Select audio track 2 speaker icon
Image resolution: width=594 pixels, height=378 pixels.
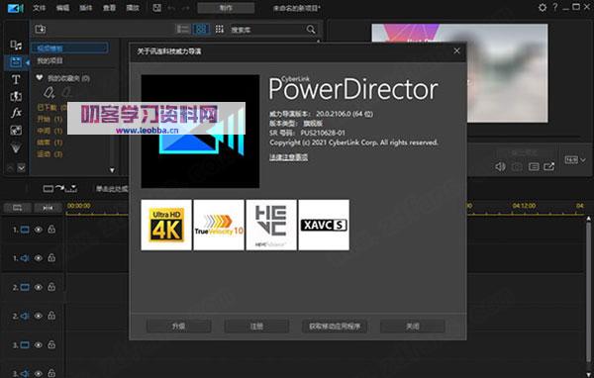25,316
